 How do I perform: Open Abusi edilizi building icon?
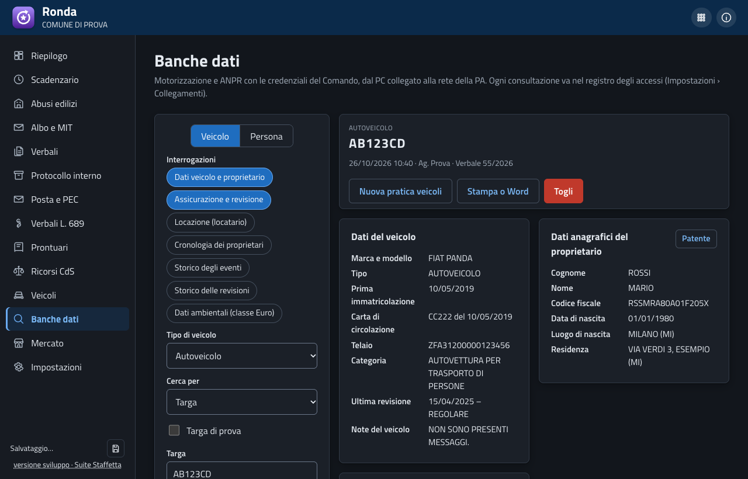pyautogui.click(x=19, y=103)
